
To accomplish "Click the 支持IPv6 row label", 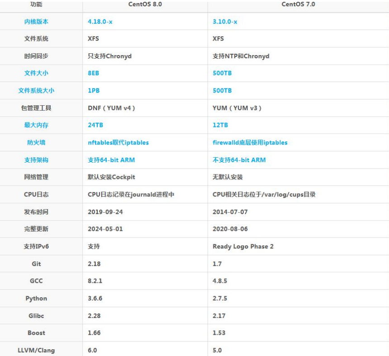I will coord(36,246).
